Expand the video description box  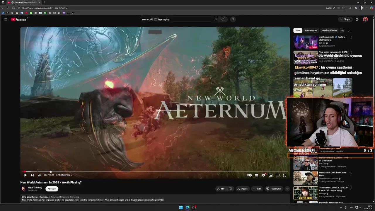click(x=155, y=198)
